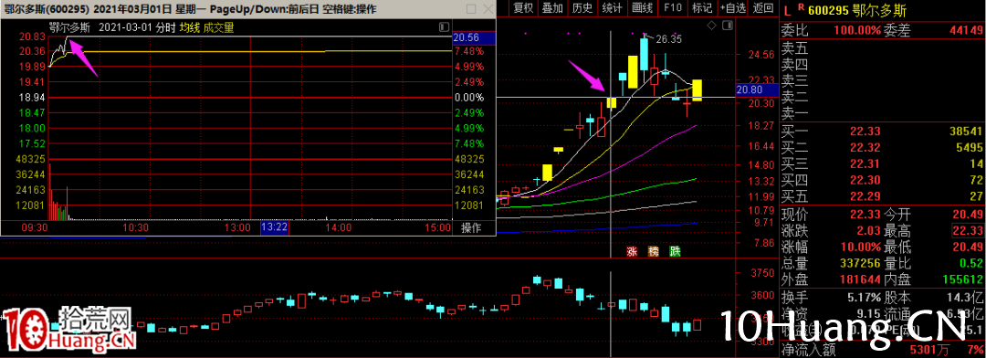The height and width of the screenshot is (358, 986).
Task: Click the 内盘 155612 value
Action: coord(963,279)
